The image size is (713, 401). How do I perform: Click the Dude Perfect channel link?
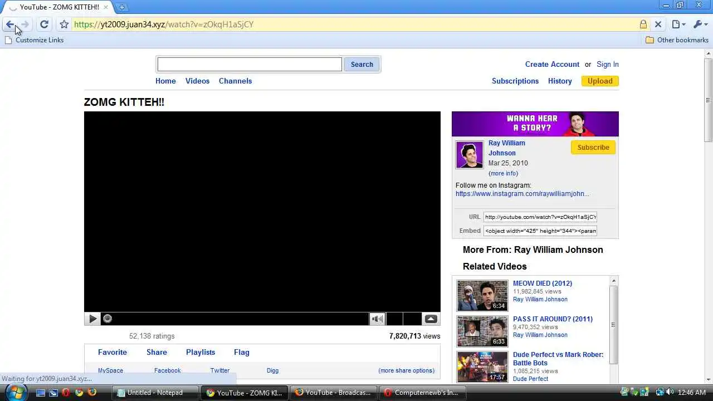(x=530, y=379)
